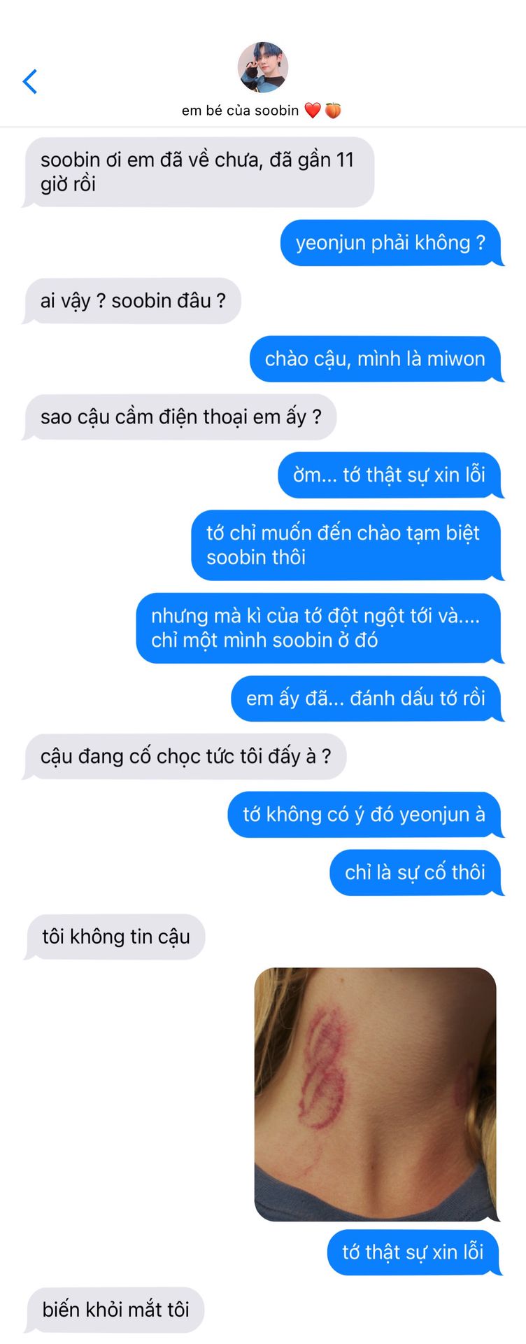Tap message 'sao cậu cầm điện thoại em ấy ?'
Viewport: 526px width, 1344px height.
(x=180, y=417)
